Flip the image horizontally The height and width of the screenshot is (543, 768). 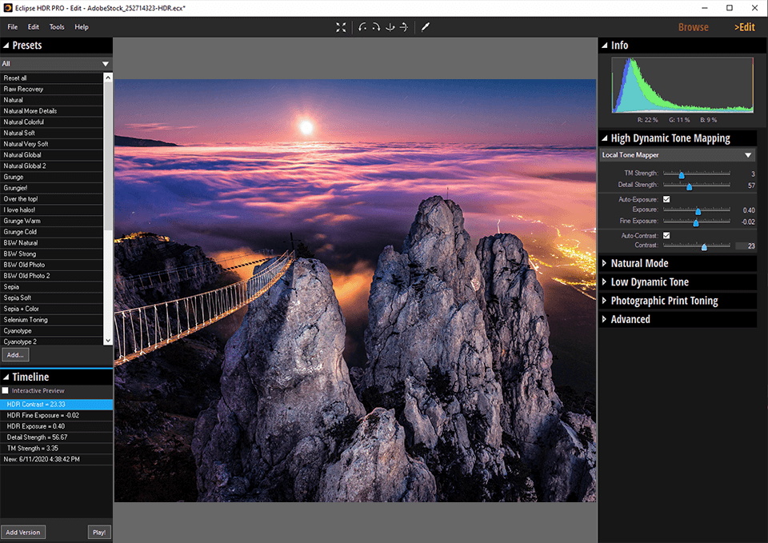tap(402, 26)
